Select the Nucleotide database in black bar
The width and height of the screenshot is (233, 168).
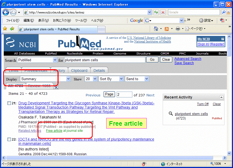coord(75,54)
